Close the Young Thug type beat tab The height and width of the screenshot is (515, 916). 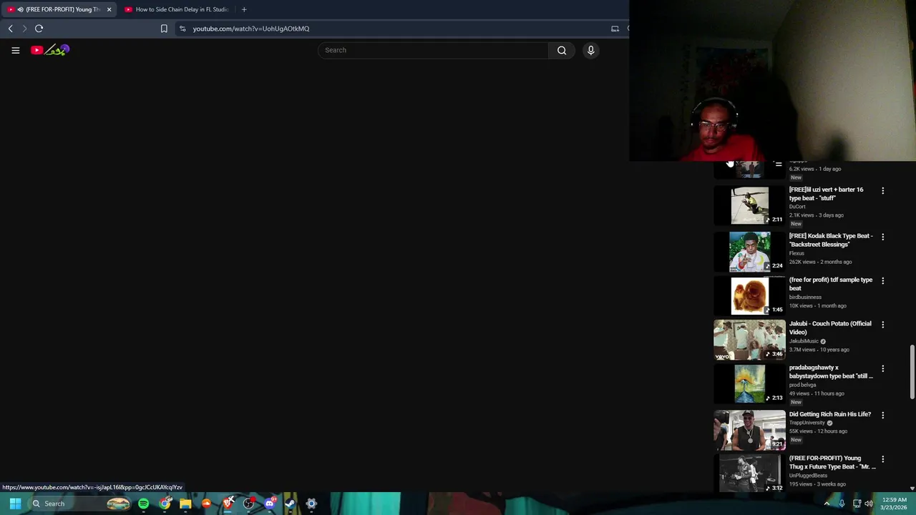pyautogui.click(x=109, y=9)
